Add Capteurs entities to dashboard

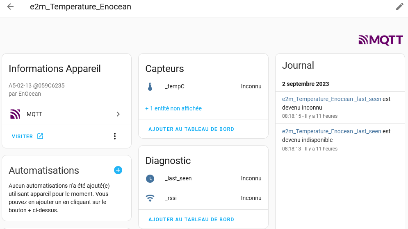pyautogui.click(x=191, y=129)
